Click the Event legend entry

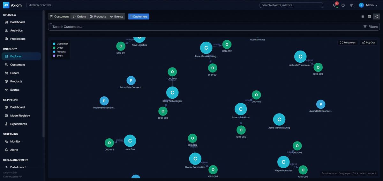point(58,56)
